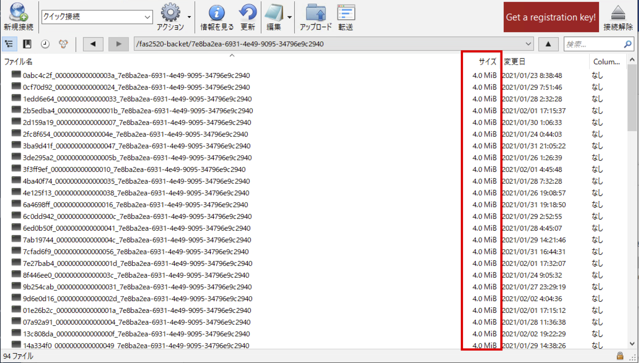This screenshot has width=639, height=363.
Task: Select file 3ba9d41f_0000000000000047
Action: pyautogui.click(x=137, y=146)
